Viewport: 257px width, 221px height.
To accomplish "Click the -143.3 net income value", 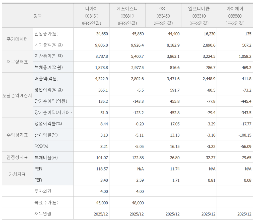I will coord(138,101).
